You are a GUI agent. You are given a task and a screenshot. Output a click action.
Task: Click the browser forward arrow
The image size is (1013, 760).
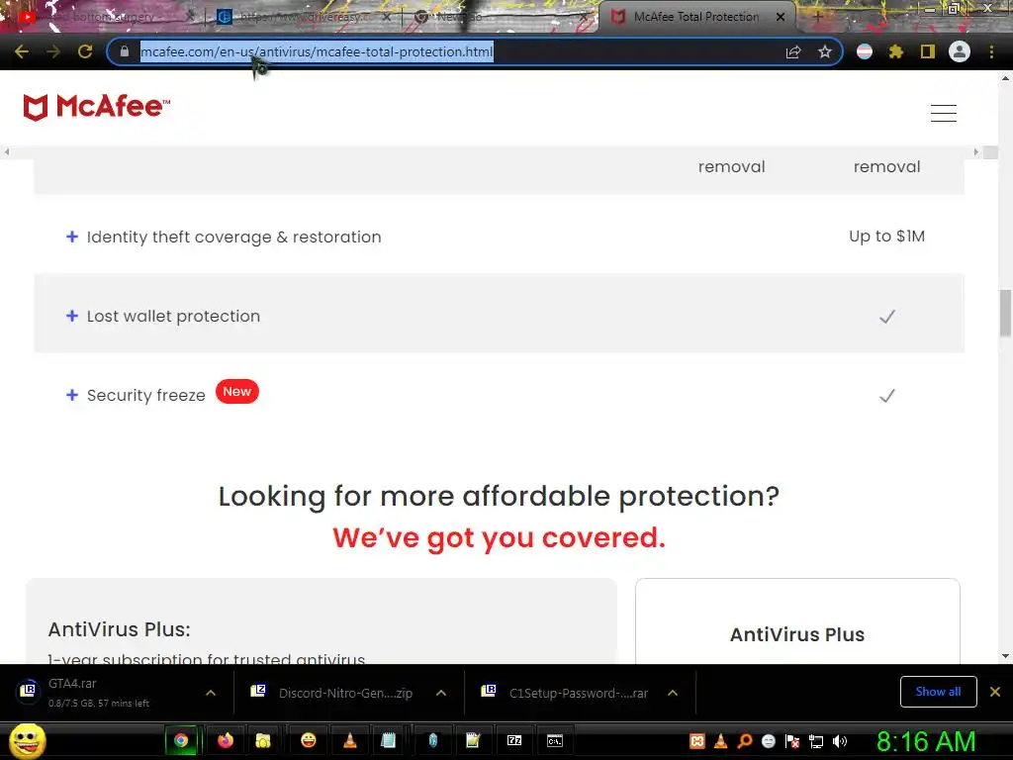(53, 51)
